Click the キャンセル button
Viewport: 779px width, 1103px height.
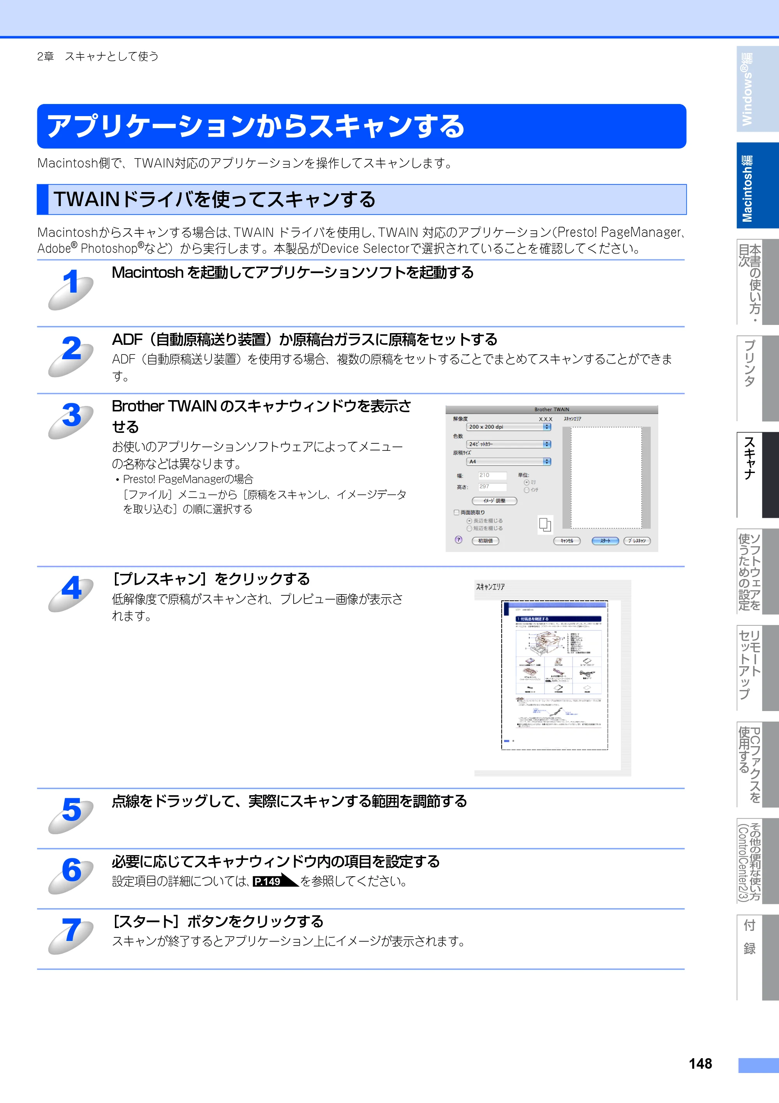567,541
